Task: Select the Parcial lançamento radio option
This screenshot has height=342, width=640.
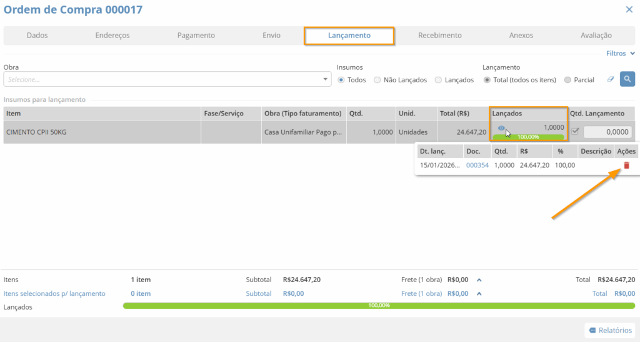Action: [x=567, y=80]
